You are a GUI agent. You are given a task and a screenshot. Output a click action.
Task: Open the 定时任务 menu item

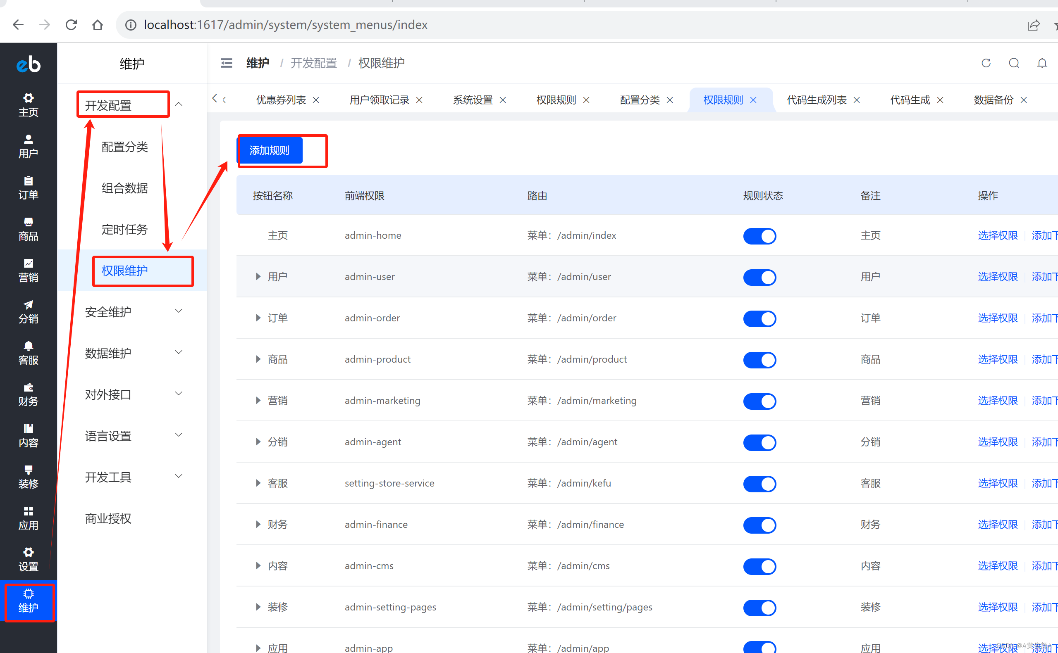(x=124, y=229)
